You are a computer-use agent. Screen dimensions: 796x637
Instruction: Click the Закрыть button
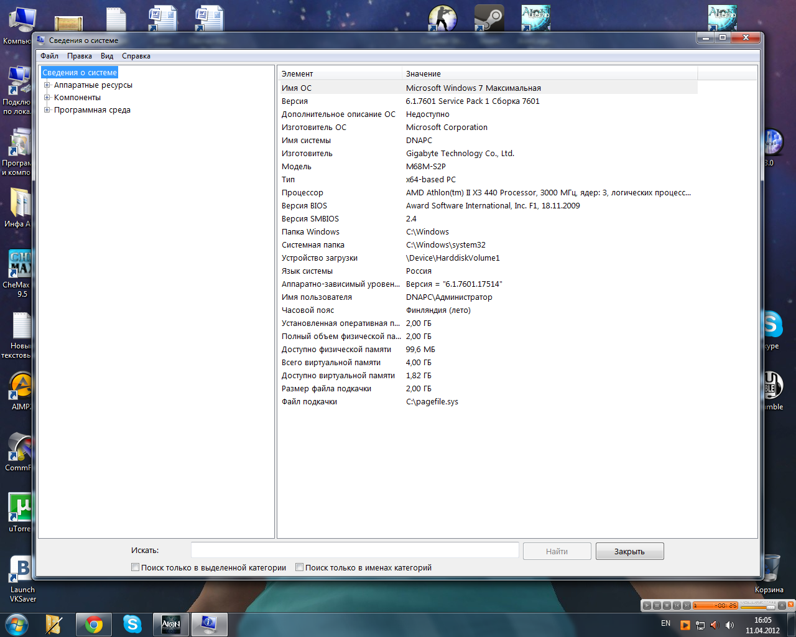click(629, 551)
